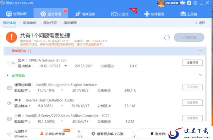Toggle the 异常驱动 select-all checkbox
Viewport: 213px width, 140px height.
tap(7, 51)
